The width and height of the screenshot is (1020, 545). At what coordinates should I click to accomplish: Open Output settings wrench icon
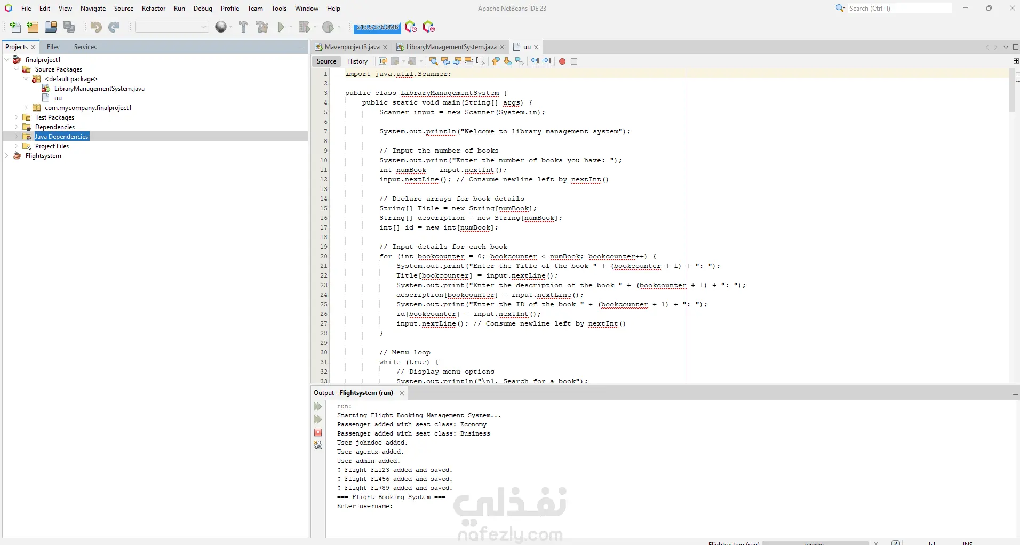318,445
